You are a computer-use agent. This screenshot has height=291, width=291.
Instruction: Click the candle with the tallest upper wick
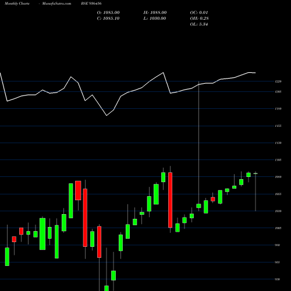(198, 205)
